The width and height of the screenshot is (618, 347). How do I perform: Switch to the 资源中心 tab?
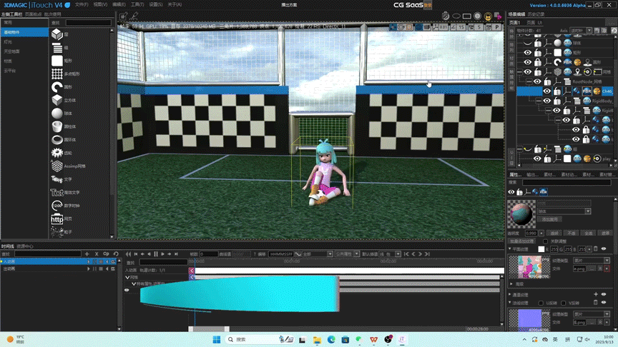coord(25,246)
